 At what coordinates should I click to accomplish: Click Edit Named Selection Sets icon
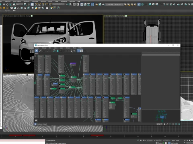click(x=50, y=4)
